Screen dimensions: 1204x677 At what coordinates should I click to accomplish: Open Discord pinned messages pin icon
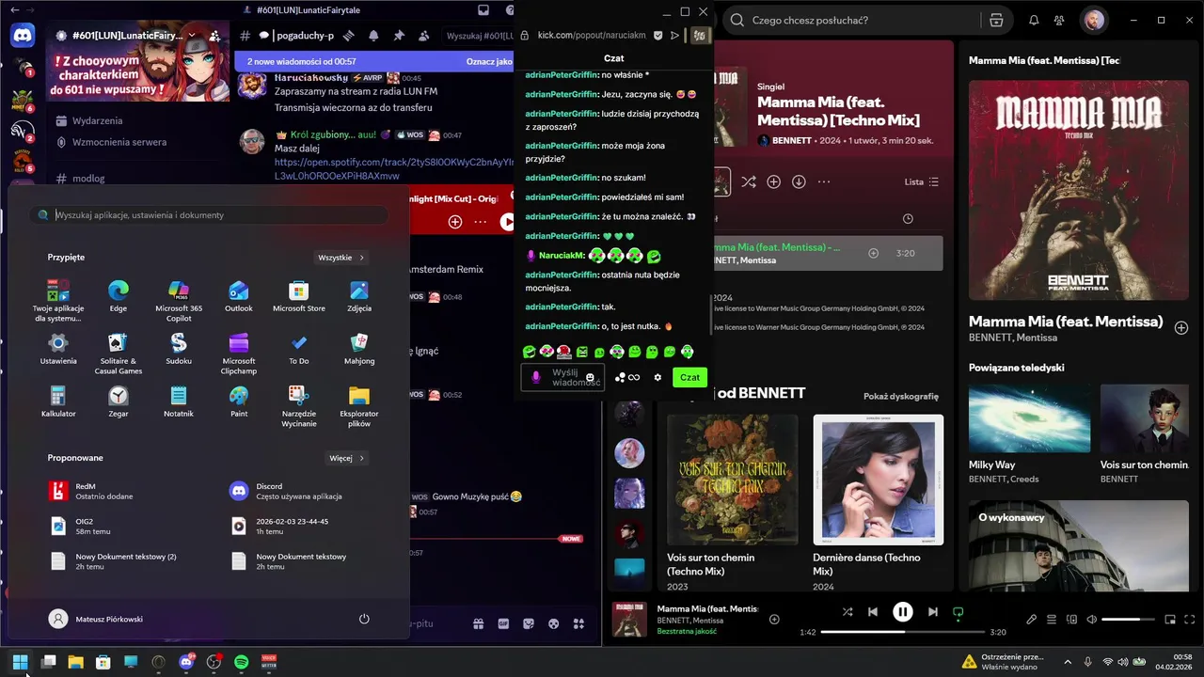click(x=399, y=35)
